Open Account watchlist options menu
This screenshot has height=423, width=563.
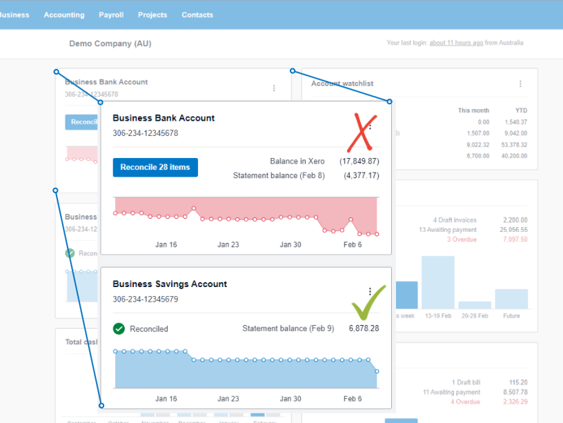click(x=520, y=83)
